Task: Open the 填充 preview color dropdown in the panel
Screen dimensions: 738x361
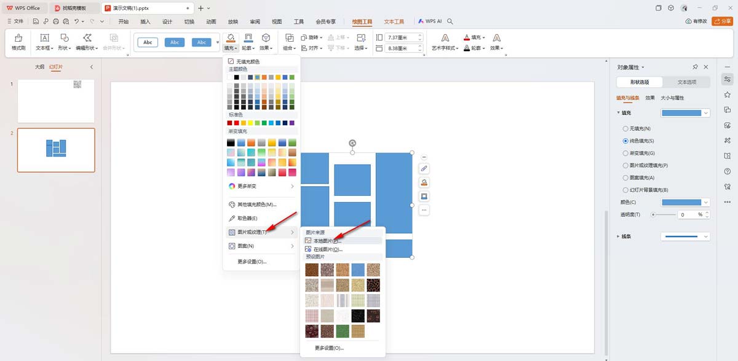Action: [x=686, y=112]
